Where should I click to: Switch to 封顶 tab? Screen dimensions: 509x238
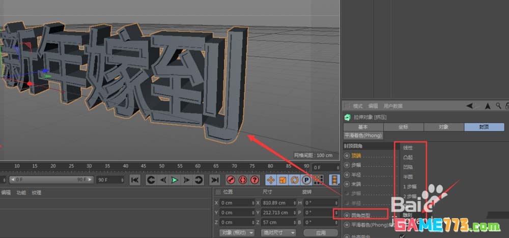tap(484, 127)
